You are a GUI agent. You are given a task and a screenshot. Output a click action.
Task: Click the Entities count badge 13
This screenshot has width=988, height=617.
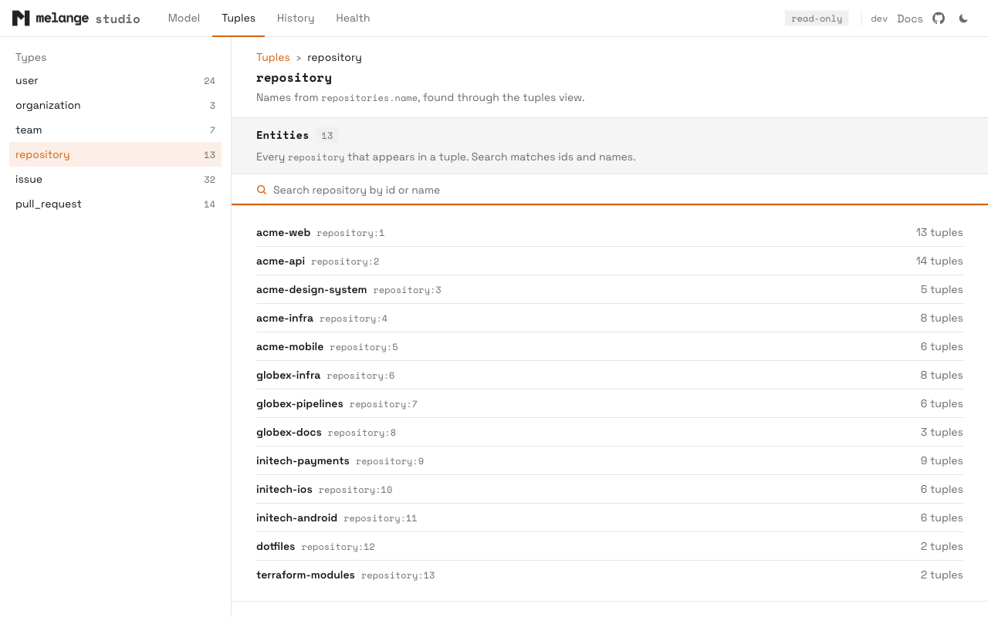(327, 136)
